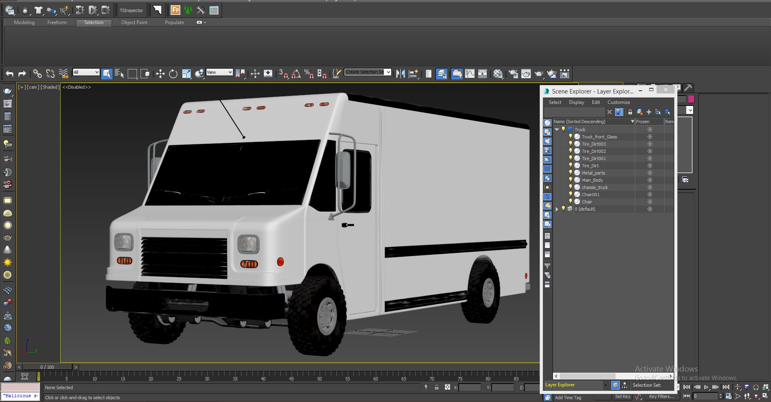The image size is (771, 402).
Task: Toggle Spinner Snap
Action: [x=322, y=73]
